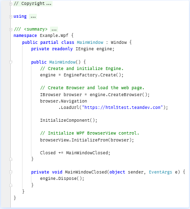Collapse the MainWindow() constructor using its fold marker
Image resolution: width=190 pixels, height=209 pixels.
point(11,62)
